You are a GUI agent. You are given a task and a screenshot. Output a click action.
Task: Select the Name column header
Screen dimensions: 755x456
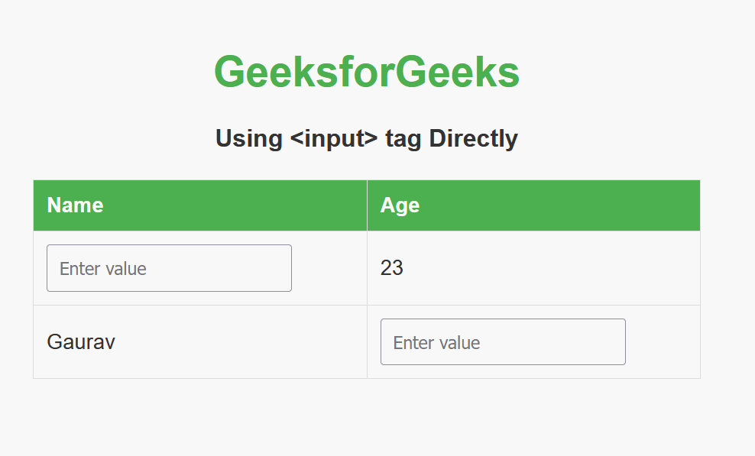(x=199, y=205)
